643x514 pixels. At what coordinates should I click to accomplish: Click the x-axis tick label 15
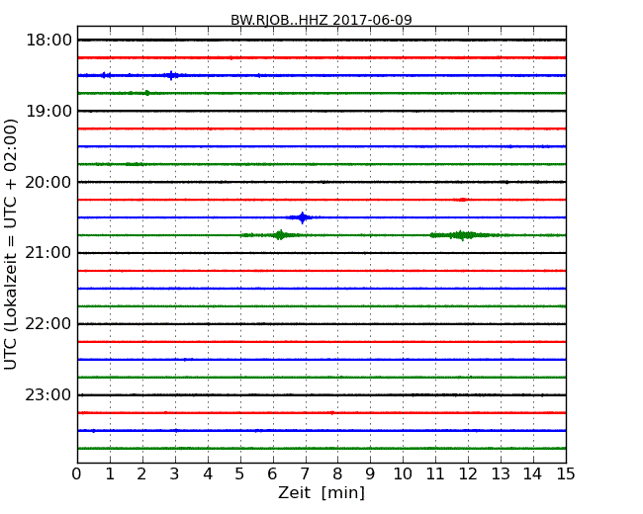tap(566, 474)
